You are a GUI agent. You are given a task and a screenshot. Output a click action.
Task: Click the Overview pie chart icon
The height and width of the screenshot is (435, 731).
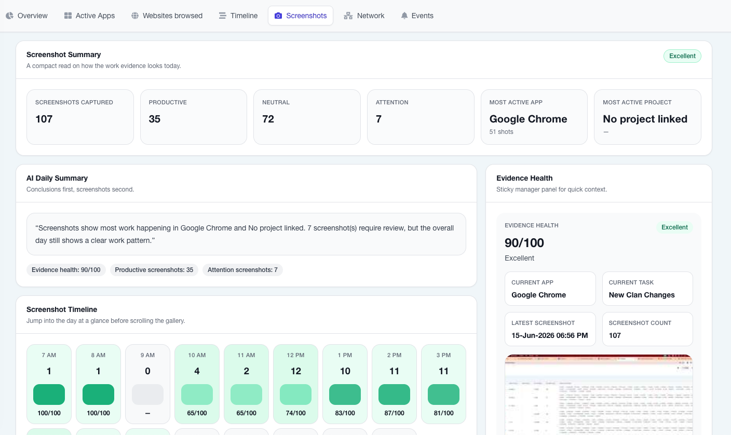tap(9, 16)
